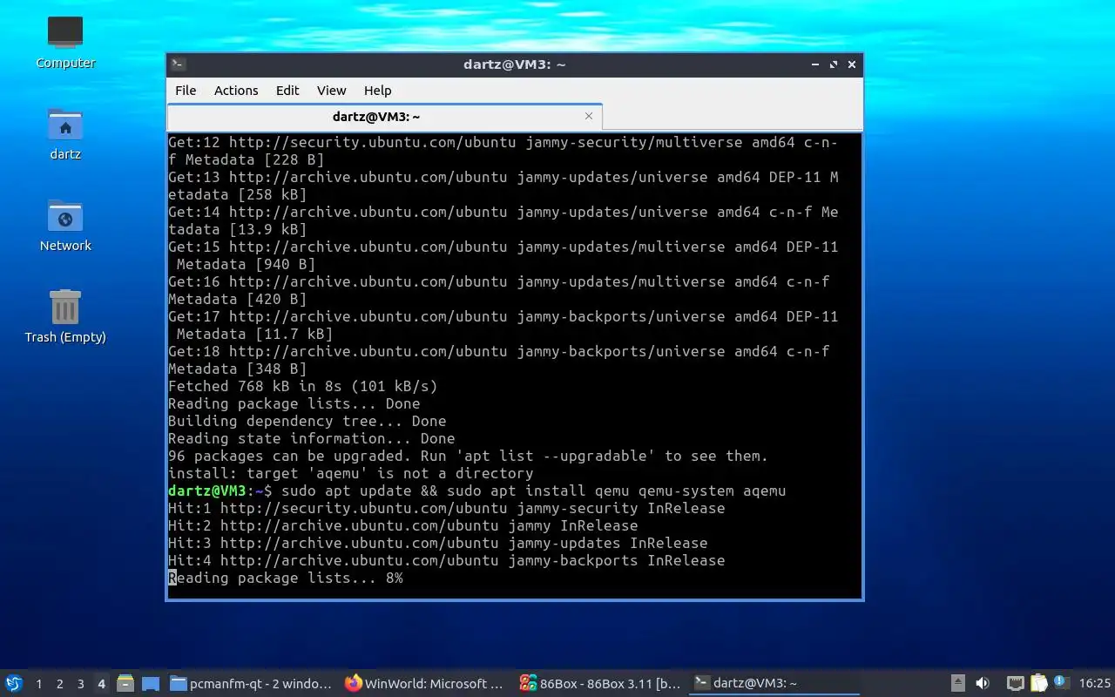The image size is (1115, 697).
Task: Click the 'sudo apt update' command line
Action: coord(477,491)
